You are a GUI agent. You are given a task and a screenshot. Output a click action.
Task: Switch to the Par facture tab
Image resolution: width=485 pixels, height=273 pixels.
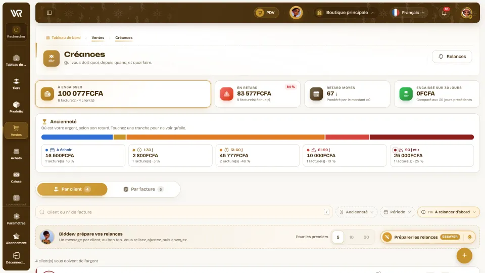(x=143, y=189)
